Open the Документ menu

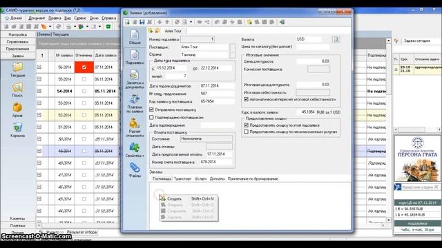[x=37, y=18]
